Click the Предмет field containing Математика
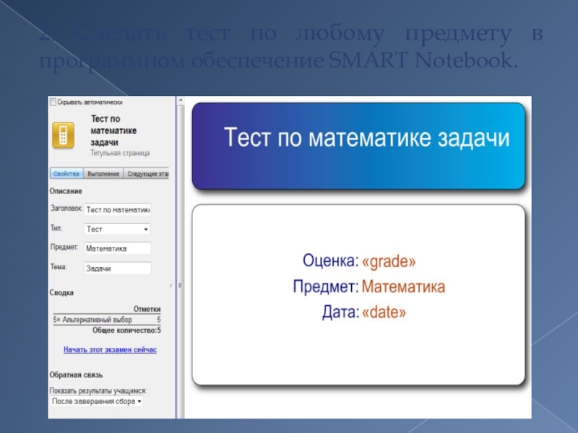Image resolution: width=578 pixels, height=433 pixels. [x=118, y=248]
